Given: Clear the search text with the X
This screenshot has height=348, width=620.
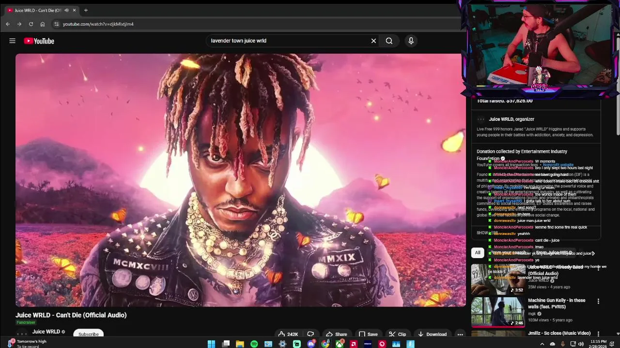Looking at the screenshot, I should click(373, 41).
